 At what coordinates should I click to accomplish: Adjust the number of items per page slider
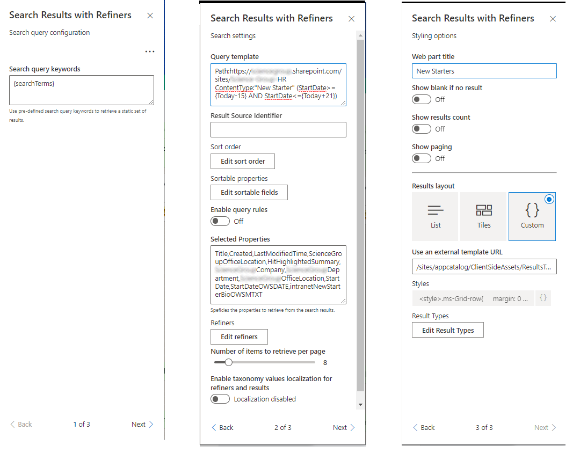[229, 362]
